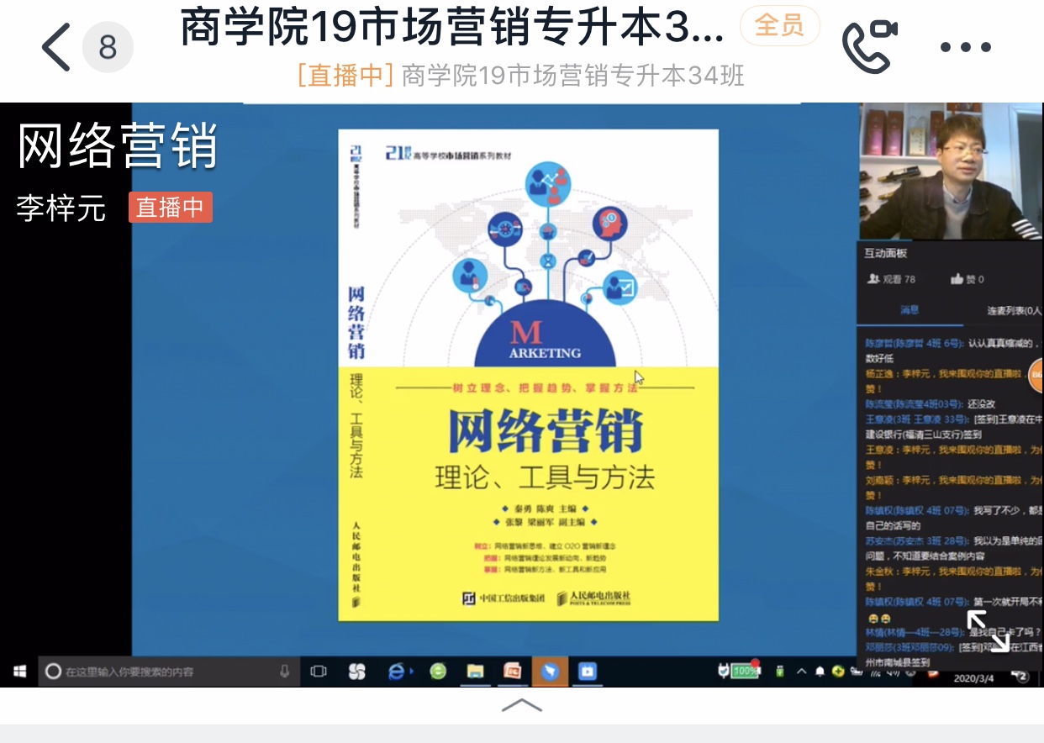This screenshot has width=1044, height=743.
Task: Open Internet Explorer from the taskbar
Action: (397, 671)
